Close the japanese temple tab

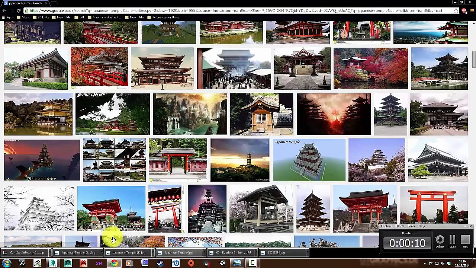pyautogui.click(x=46, y=3)
